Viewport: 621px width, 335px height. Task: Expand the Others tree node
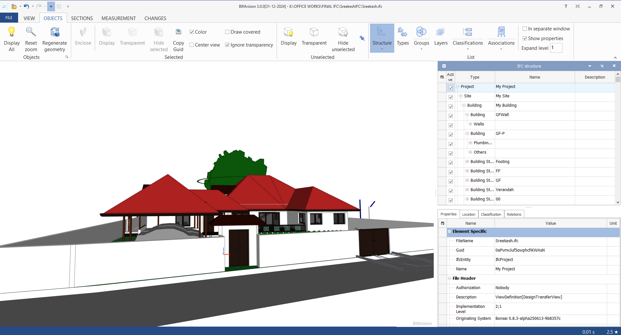click(x=470, y=152)
